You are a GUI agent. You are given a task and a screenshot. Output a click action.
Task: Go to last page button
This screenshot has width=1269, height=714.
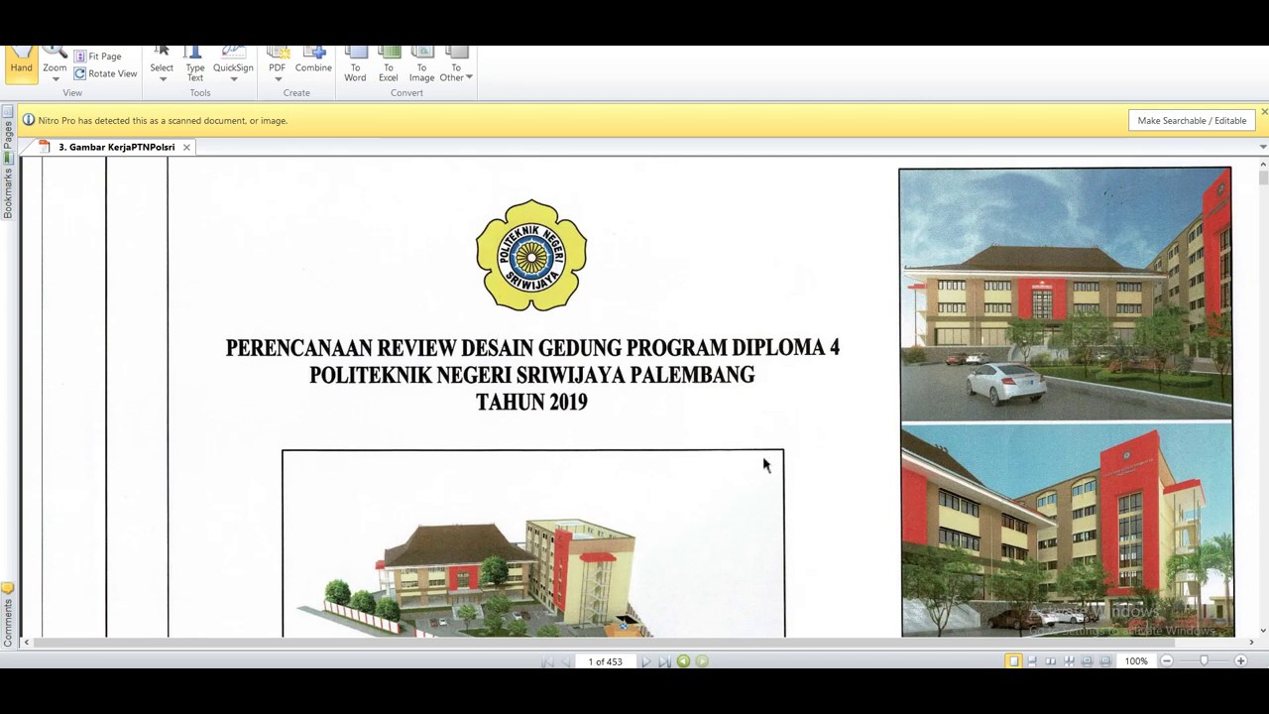click(664, 661)
